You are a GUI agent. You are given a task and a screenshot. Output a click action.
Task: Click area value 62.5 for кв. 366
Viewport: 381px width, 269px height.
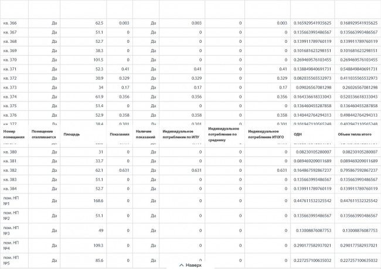100,23
